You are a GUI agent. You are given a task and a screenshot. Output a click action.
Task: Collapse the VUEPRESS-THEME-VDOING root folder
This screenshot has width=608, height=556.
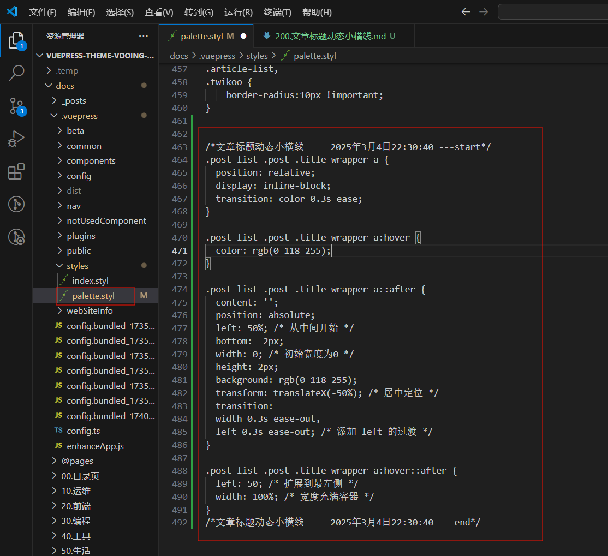(96, 56)
